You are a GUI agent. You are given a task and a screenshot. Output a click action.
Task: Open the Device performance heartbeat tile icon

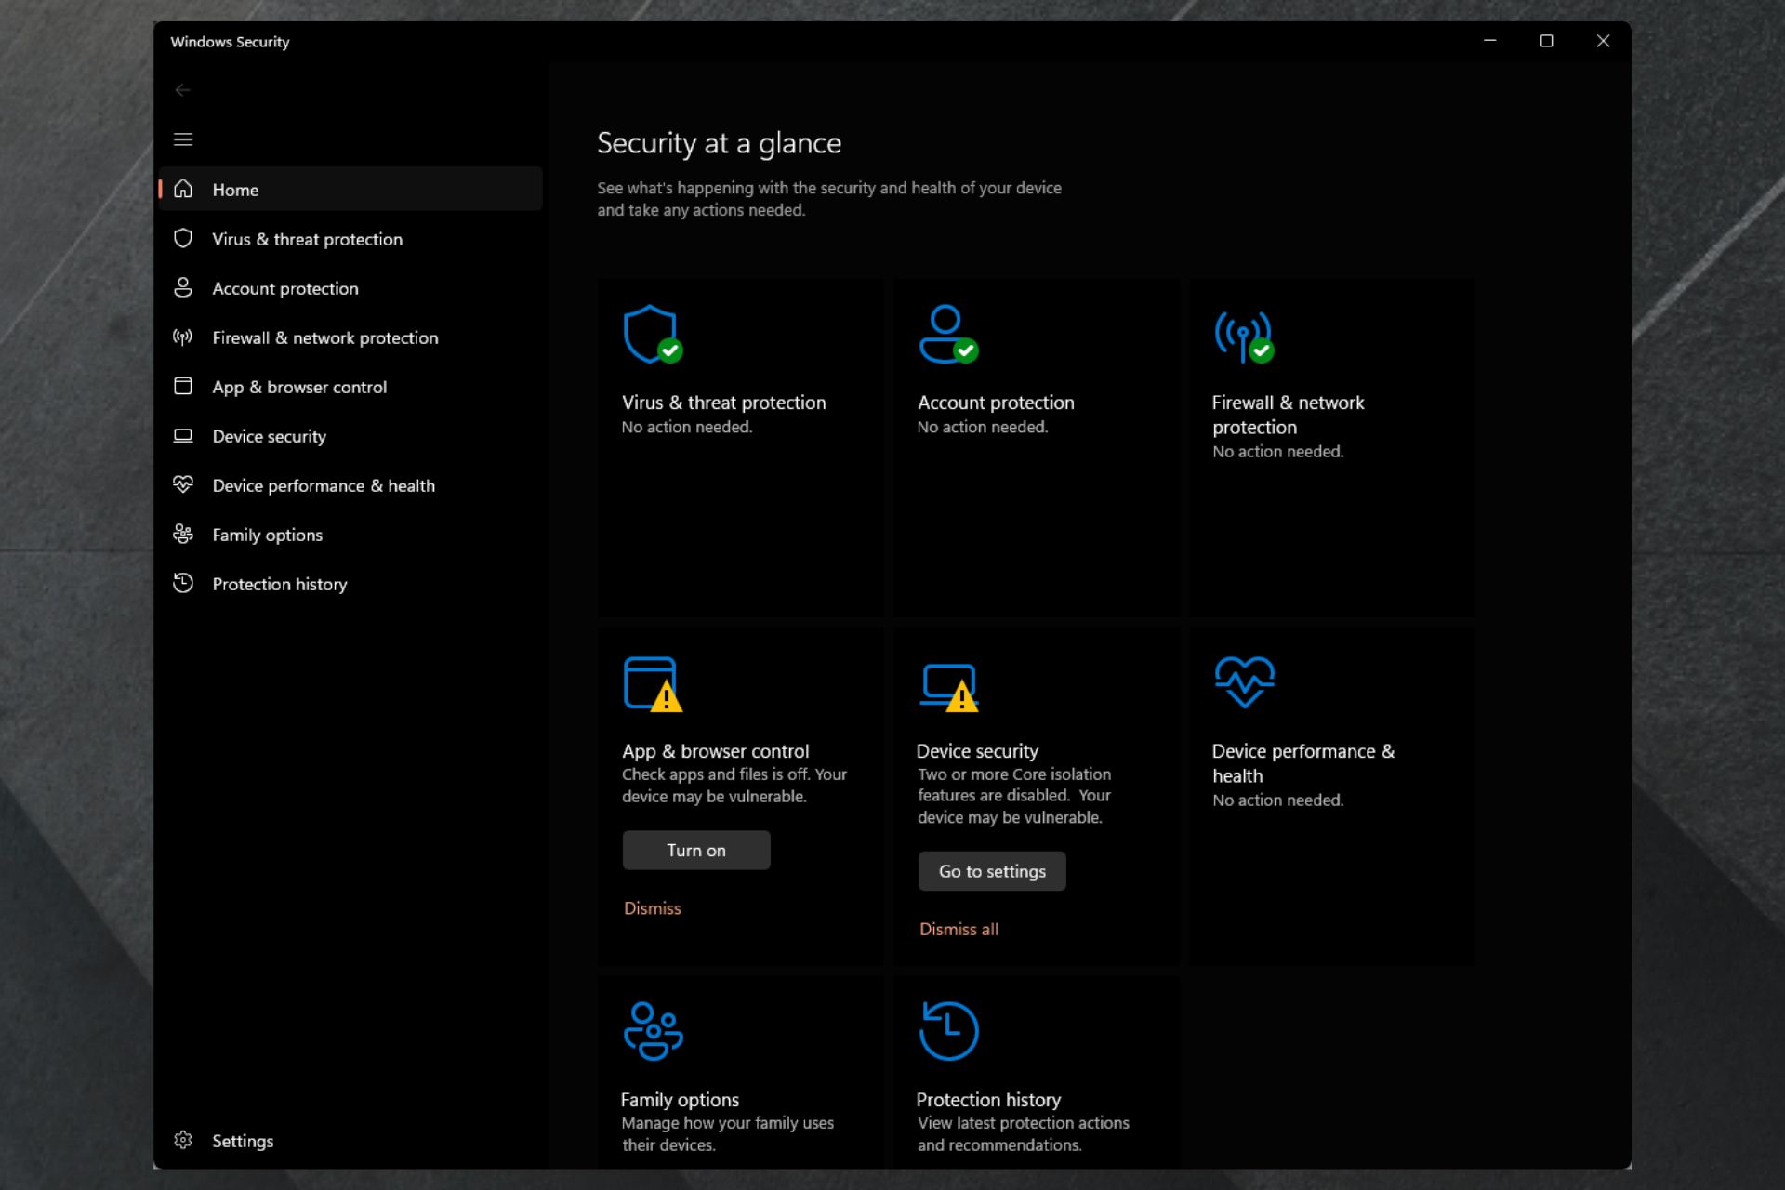(1244, 682)
